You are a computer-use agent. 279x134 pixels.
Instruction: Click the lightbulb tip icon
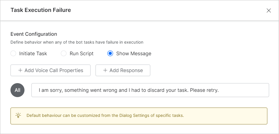click(18, 115)
